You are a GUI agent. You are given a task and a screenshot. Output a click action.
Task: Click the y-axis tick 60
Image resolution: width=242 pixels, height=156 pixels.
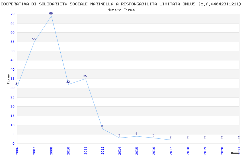point(13,32)
